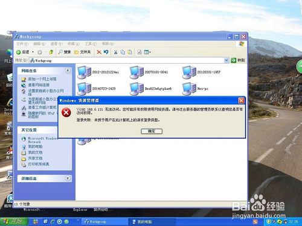
Task: Switch to Workgroup taskbar button
Action: [x=104, y=222]
